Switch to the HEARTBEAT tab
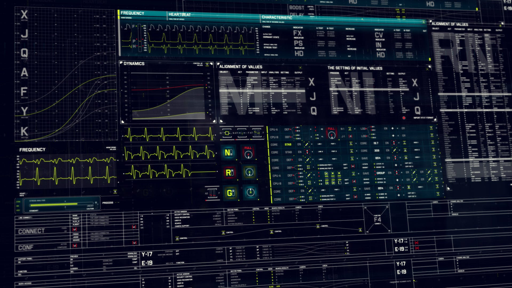 (x=179, y=15)
